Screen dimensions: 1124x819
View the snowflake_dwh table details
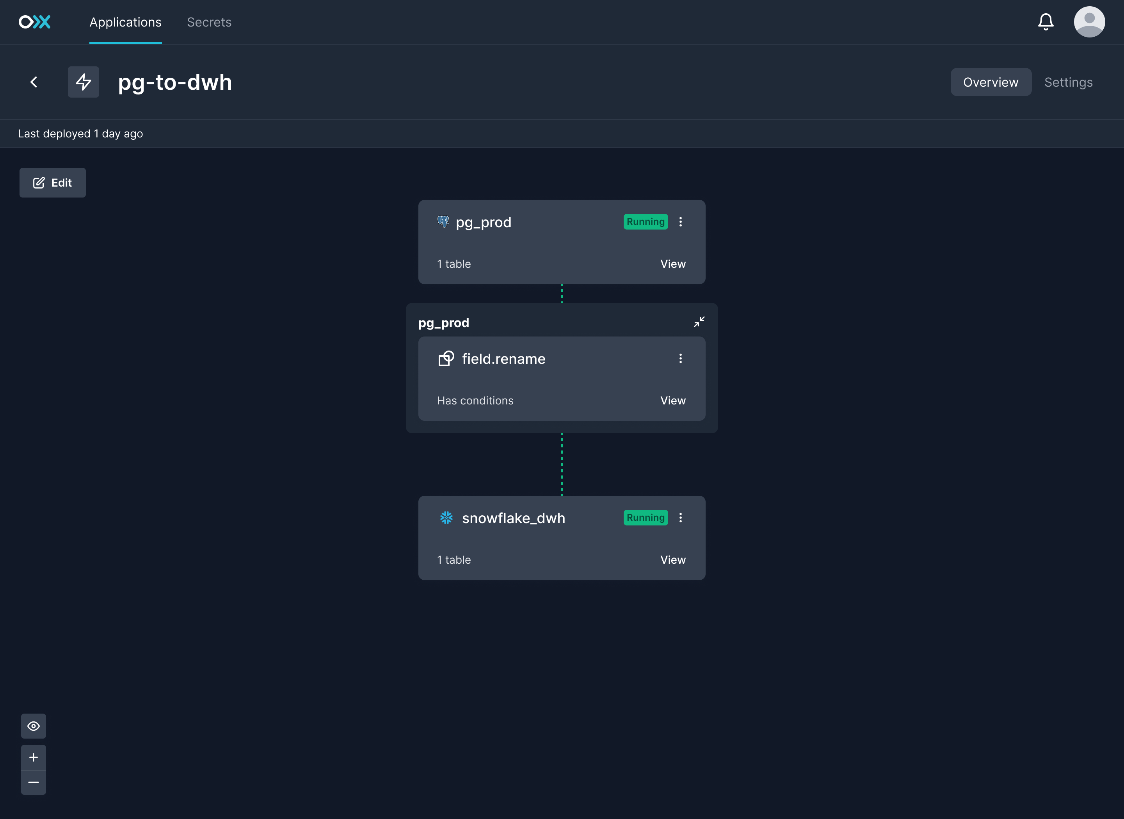[x=672, y=559]
